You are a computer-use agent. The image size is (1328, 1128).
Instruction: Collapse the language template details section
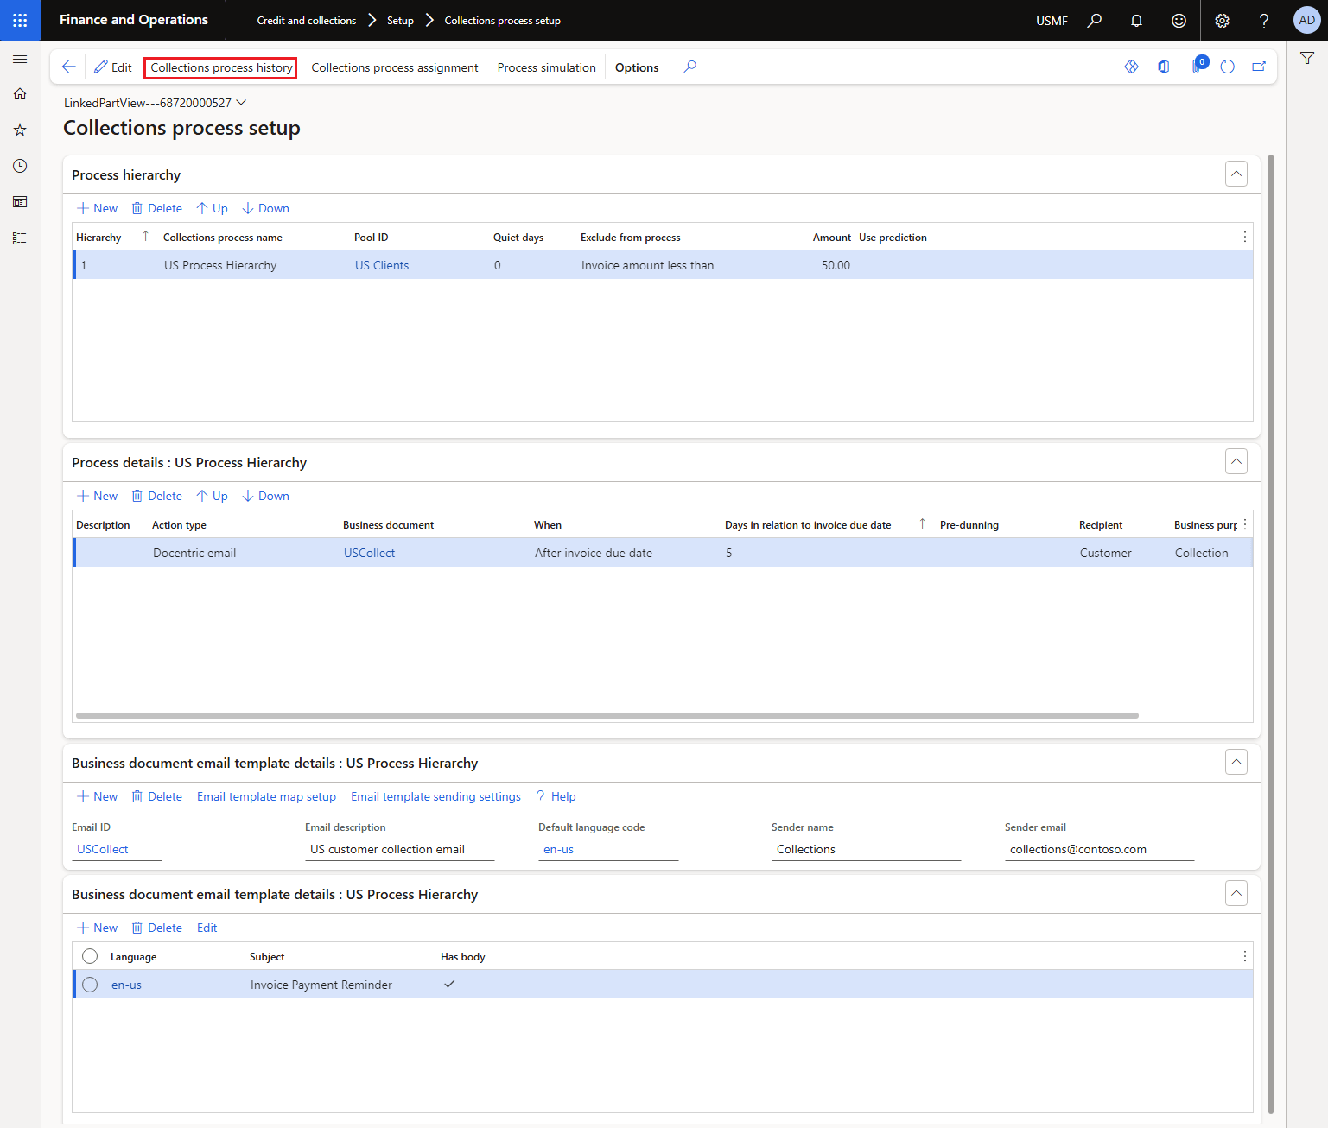point(1236,893)
